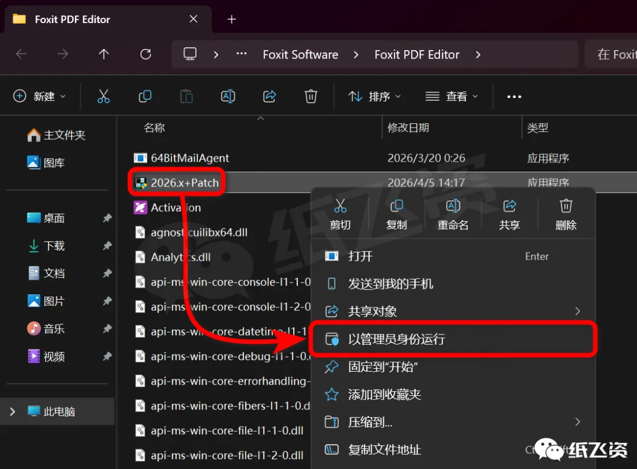The width and height of the screenshot is (637, 469).
Task: Sort by 修改日期 column header
Action: click(x=408, y=127)
